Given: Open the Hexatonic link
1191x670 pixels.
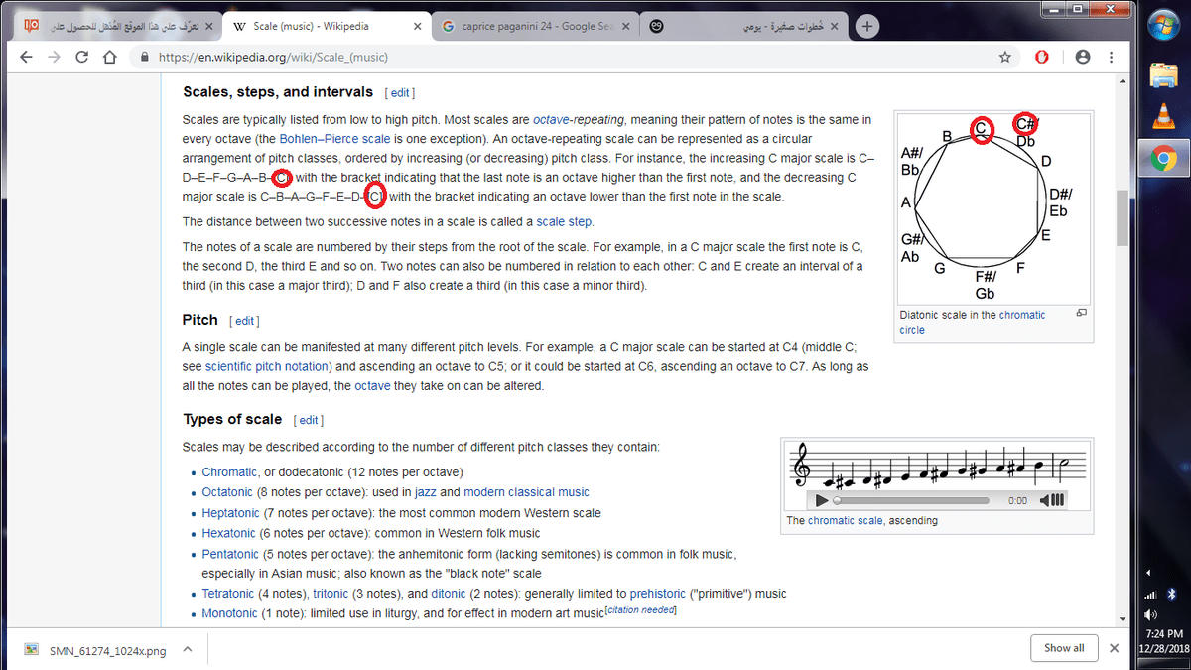Looking at the screenshot, I should tap(228, 533).
